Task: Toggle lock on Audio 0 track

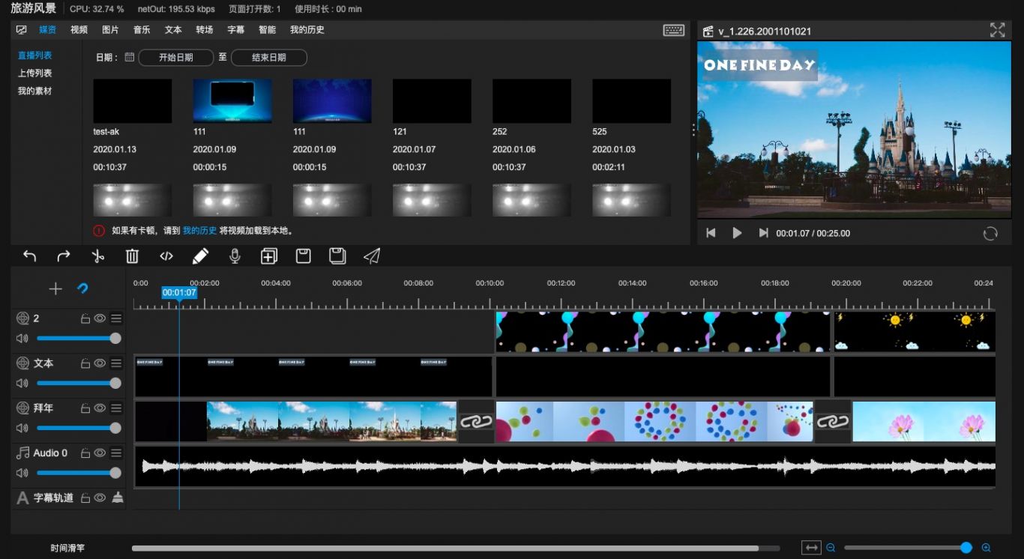Action: tap(85, 453)
